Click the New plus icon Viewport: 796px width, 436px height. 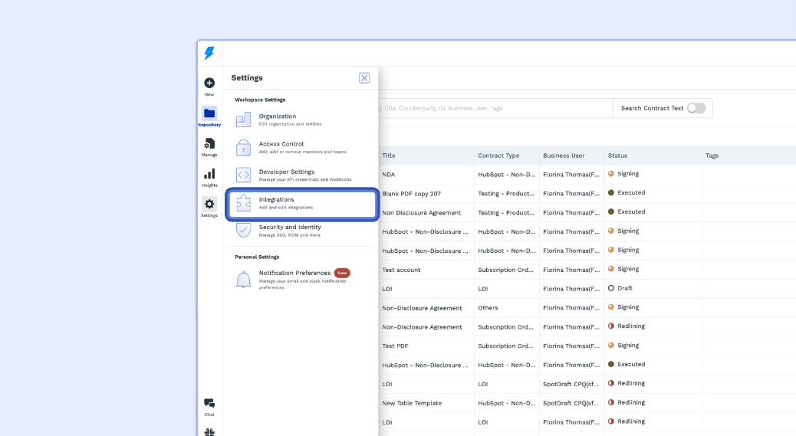click(x=209, y=84)
